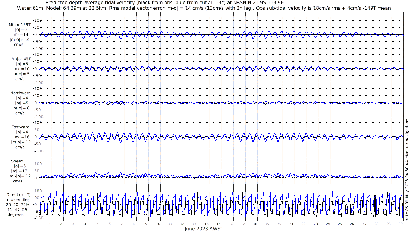Screen dimensions: 412x235
Task: Click the 'Direction (T)' panel label
Action: 19,195
